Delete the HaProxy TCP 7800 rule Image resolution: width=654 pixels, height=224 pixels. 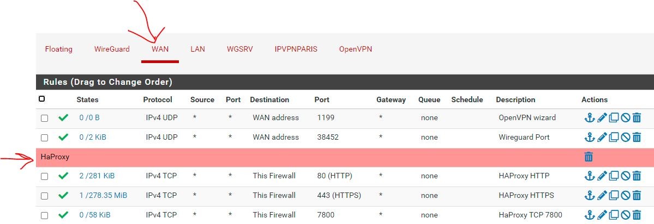pyautogui.click(x=637, y=215)
